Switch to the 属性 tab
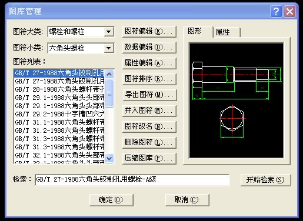The image size is (303, 221). (x=227, y=32)
